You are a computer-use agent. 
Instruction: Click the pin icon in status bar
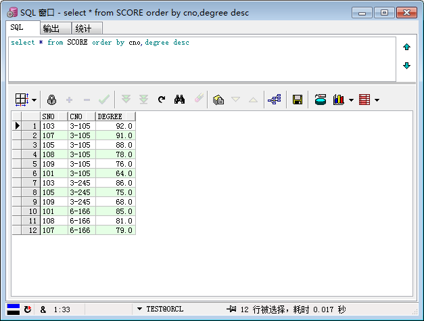coord(231,309)
